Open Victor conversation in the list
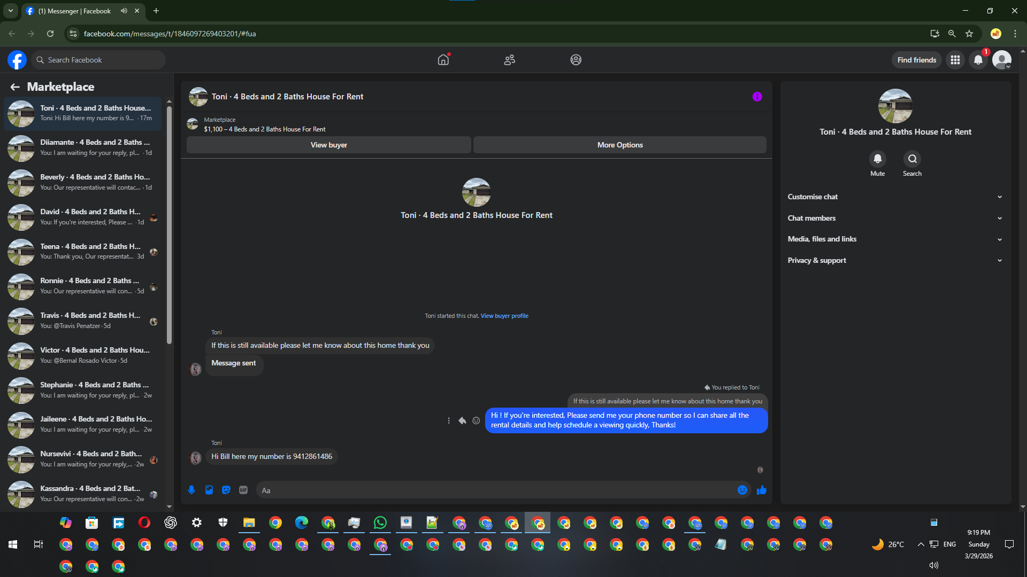This screenshot has width=1027, height=577. pos(83,356)
